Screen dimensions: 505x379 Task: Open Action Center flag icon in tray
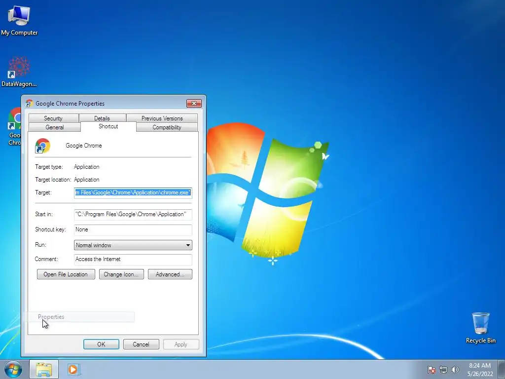tap(432, 370)
